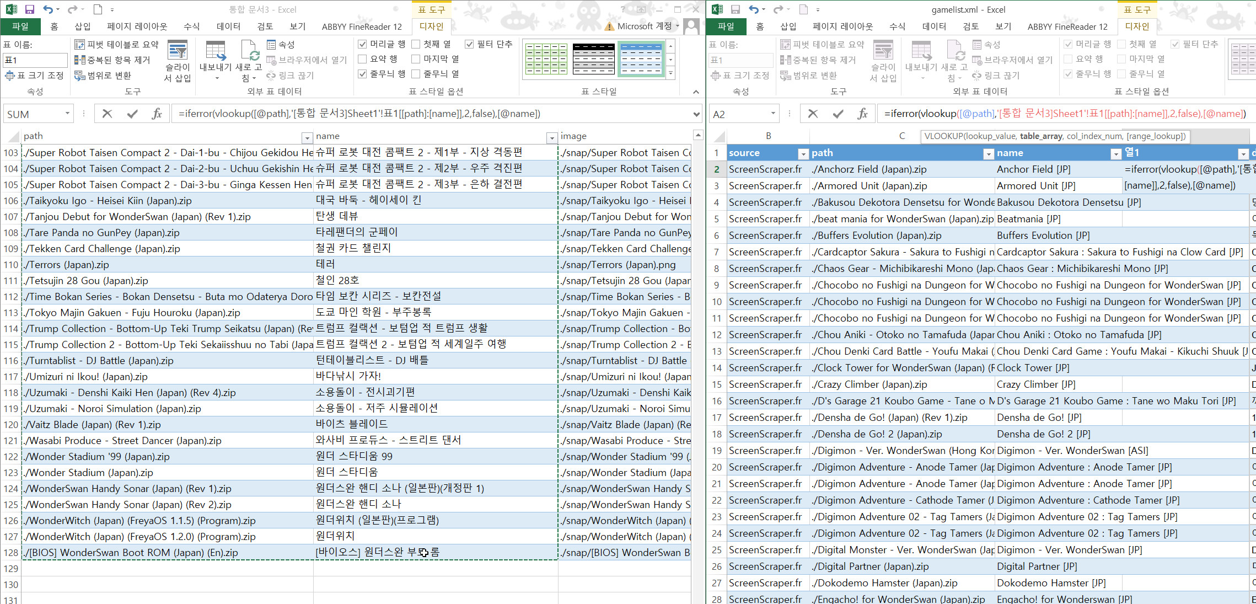Toggle Header Row checkbox in left window
This screenshot has height=604, width=1256.
pos(382,44)
